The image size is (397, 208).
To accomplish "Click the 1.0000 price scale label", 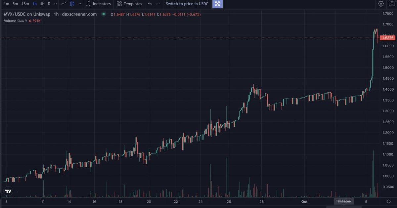I will (388, 176).
